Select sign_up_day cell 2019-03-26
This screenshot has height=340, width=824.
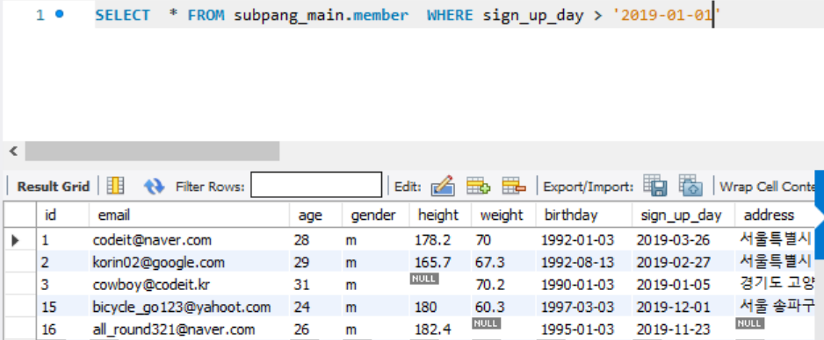pos(673,240)
